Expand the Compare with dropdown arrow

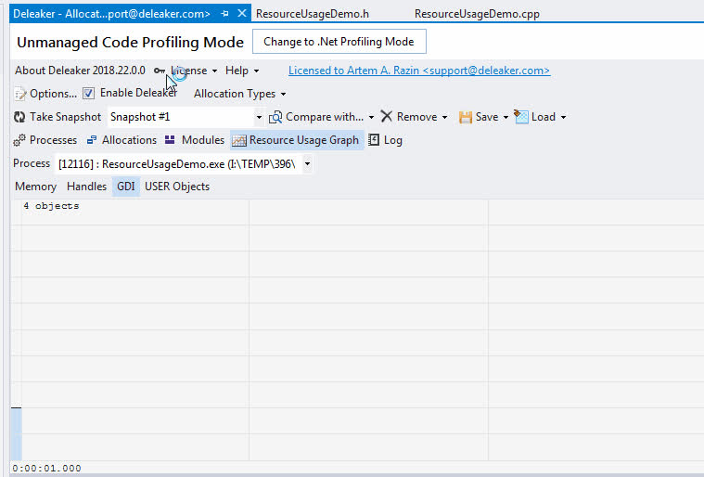(371, 117)
